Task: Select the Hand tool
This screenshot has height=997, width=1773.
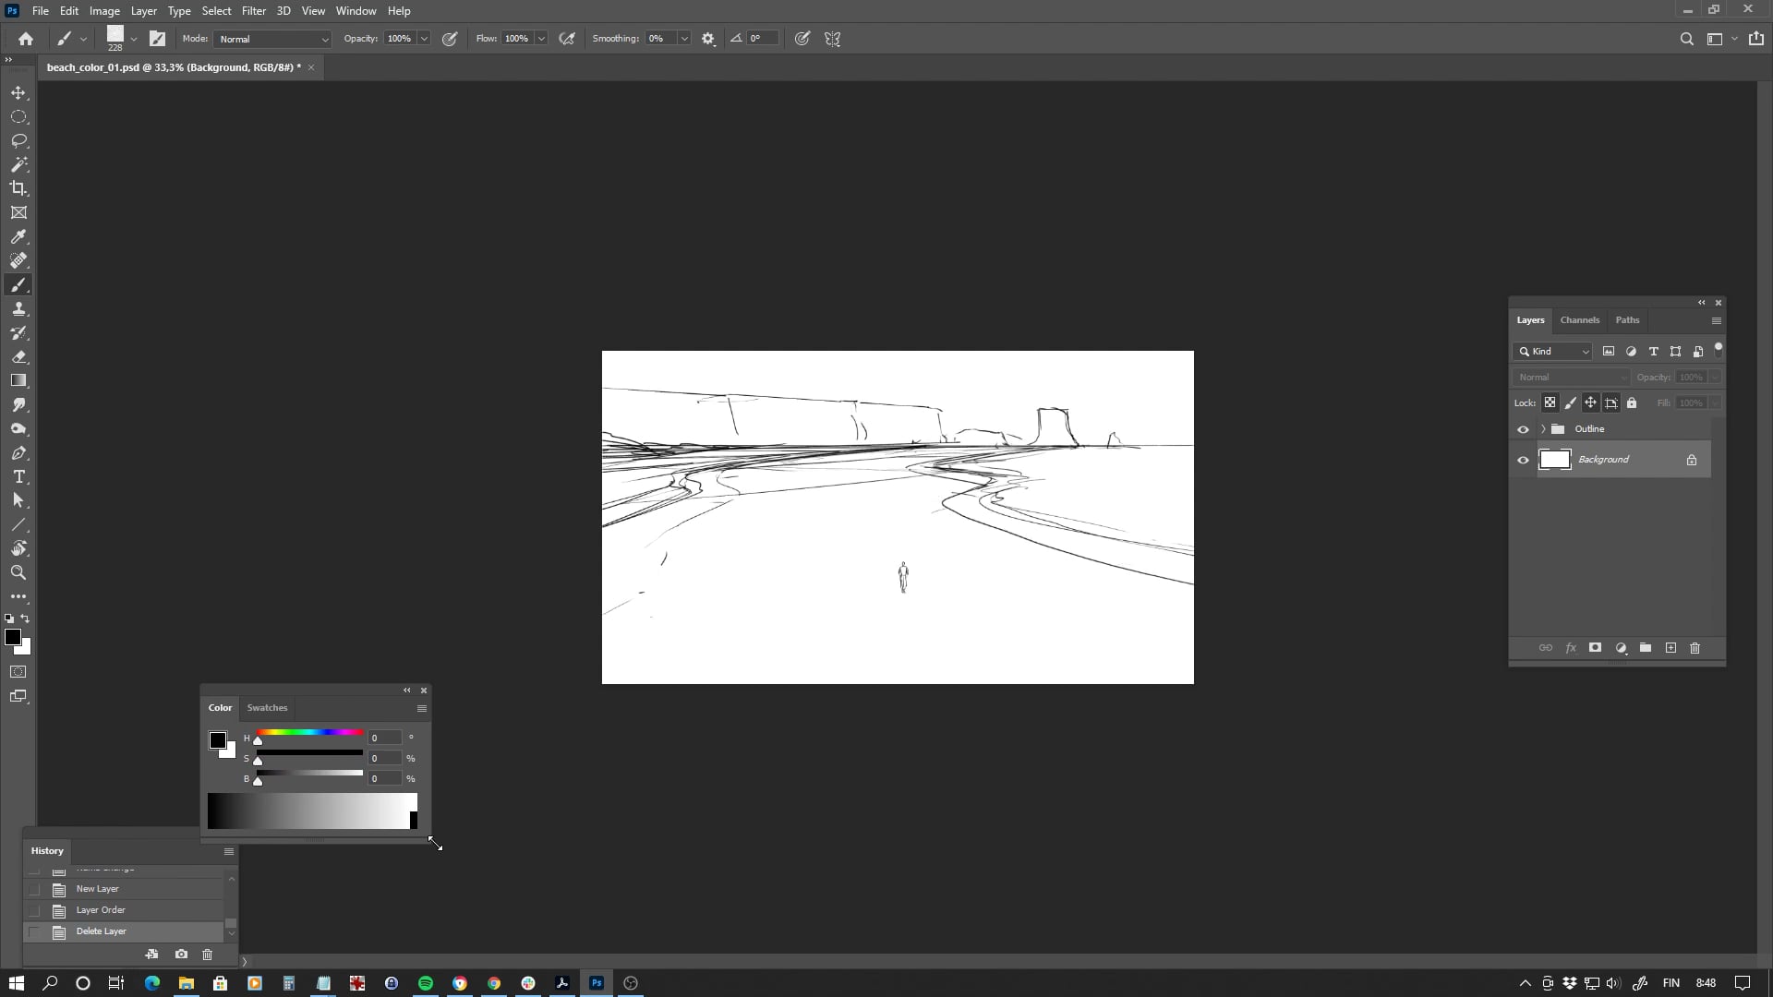Action: pos(18,548)
